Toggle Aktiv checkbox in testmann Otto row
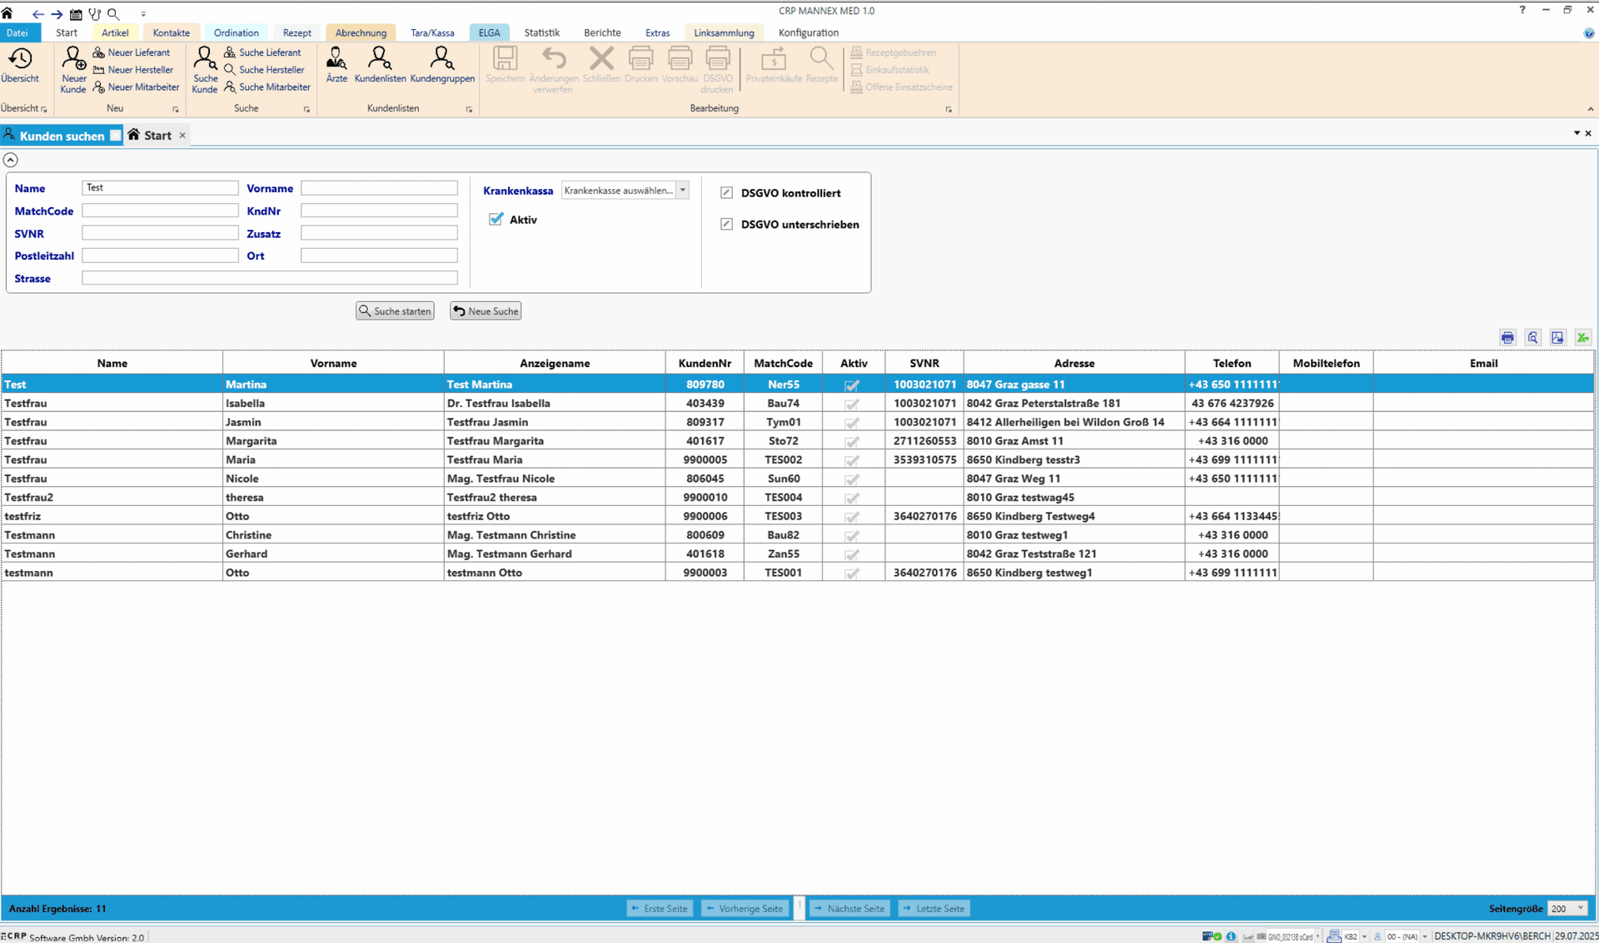Screen dimensions: 1599x943 852,573
